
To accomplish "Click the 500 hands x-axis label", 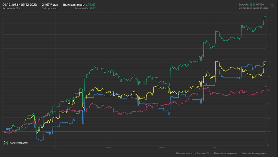I will click(x=55, y=148).
